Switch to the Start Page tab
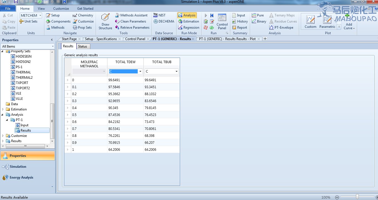Image resolution: width=378 pixels, height=200 pixels. (69, 39)
